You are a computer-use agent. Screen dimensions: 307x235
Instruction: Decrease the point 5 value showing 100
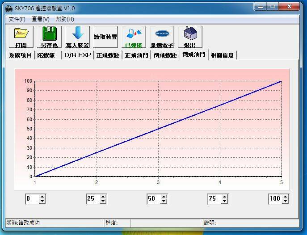286,201
